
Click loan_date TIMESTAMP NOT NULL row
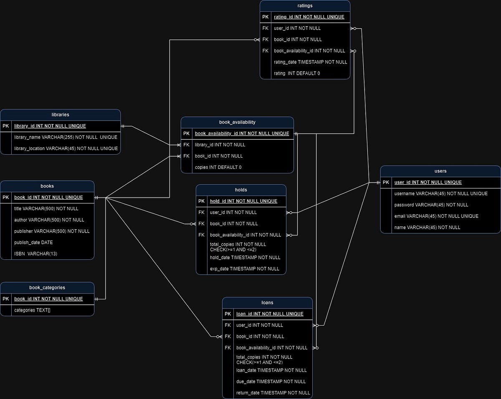267,370
